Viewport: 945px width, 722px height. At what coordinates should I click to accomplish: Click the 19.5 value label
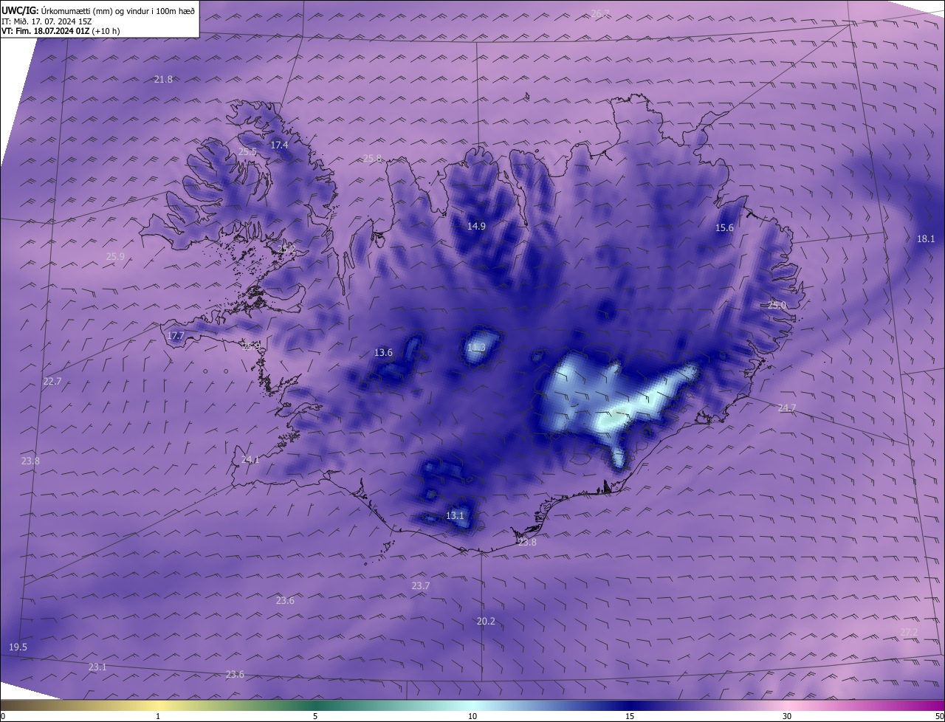tap(18, 647)
